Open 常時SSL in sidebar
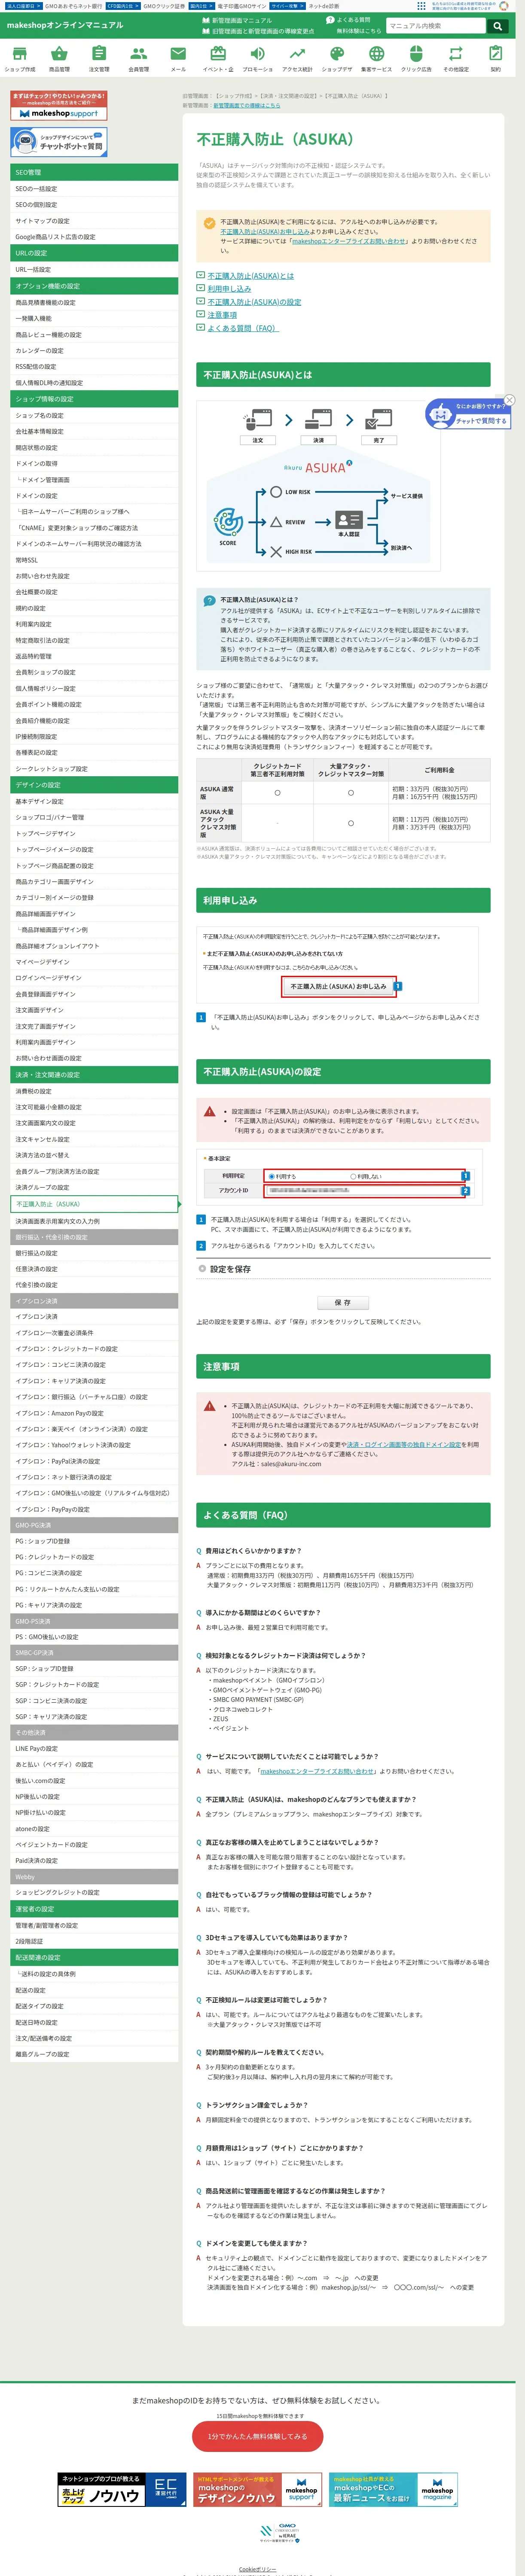Screen dimensions: 525x2576 (x=94, y=560)
